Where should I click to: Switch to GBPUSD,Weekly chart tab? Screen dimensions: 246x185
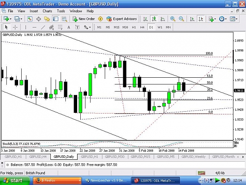[193, 157]
